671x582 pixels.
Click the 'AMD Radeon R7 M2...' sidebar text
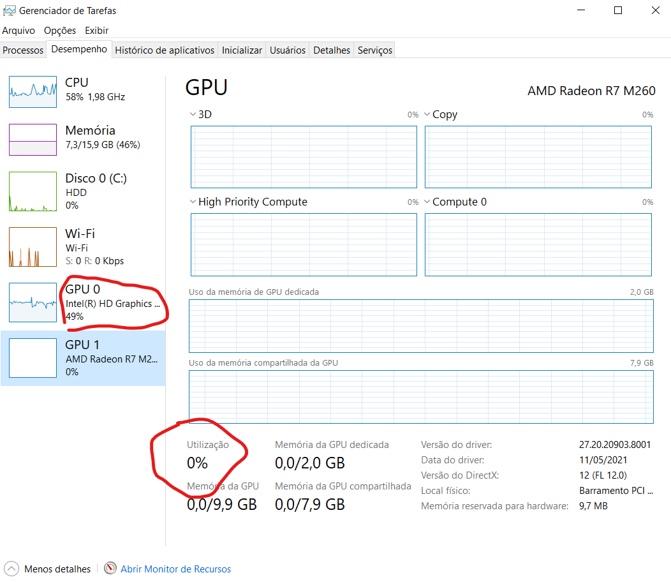coord(112,359)
